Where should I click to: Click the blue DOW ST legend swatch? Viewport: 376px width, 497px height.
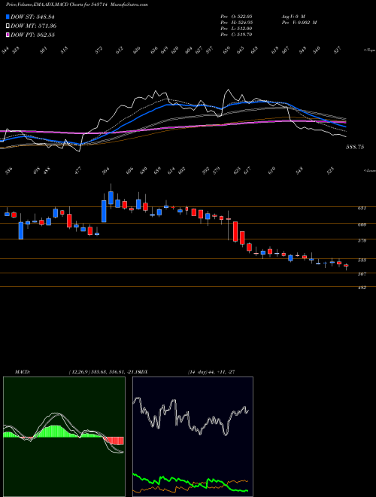click(x=8, y=17)
